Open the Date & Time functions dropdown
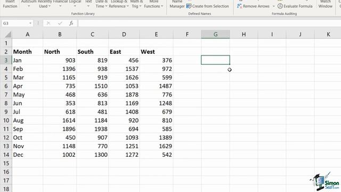Screen dimensions: 341x192 pos(106,6)
